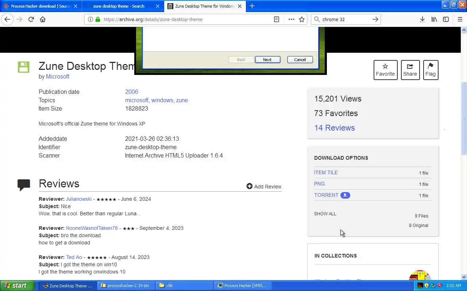The height and width of the screenshot is (291, 467).
Task: Toggle Reader View icon in address bar
Action: click(277, 19)
